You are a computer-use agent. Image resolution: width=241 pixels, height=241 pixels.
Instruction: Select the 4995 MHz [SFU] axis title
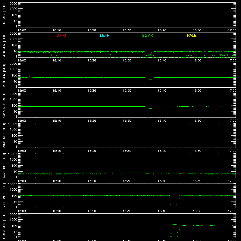coord(4,165)
